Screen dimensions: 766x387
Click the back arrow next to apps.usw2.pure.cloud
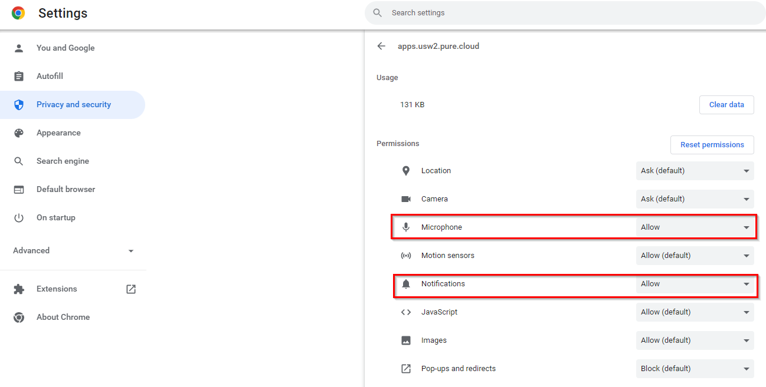point(381,46)
